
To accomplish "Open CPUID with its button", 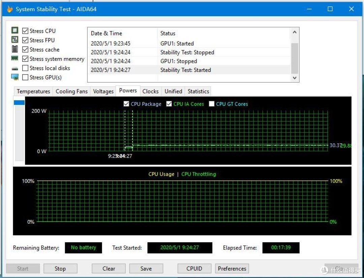I will (194, 269).
